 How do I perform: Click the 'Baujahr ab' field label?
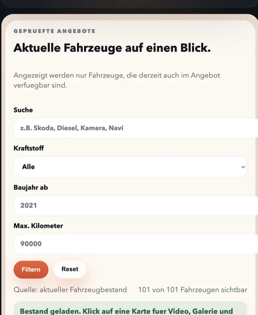[31, 187]
